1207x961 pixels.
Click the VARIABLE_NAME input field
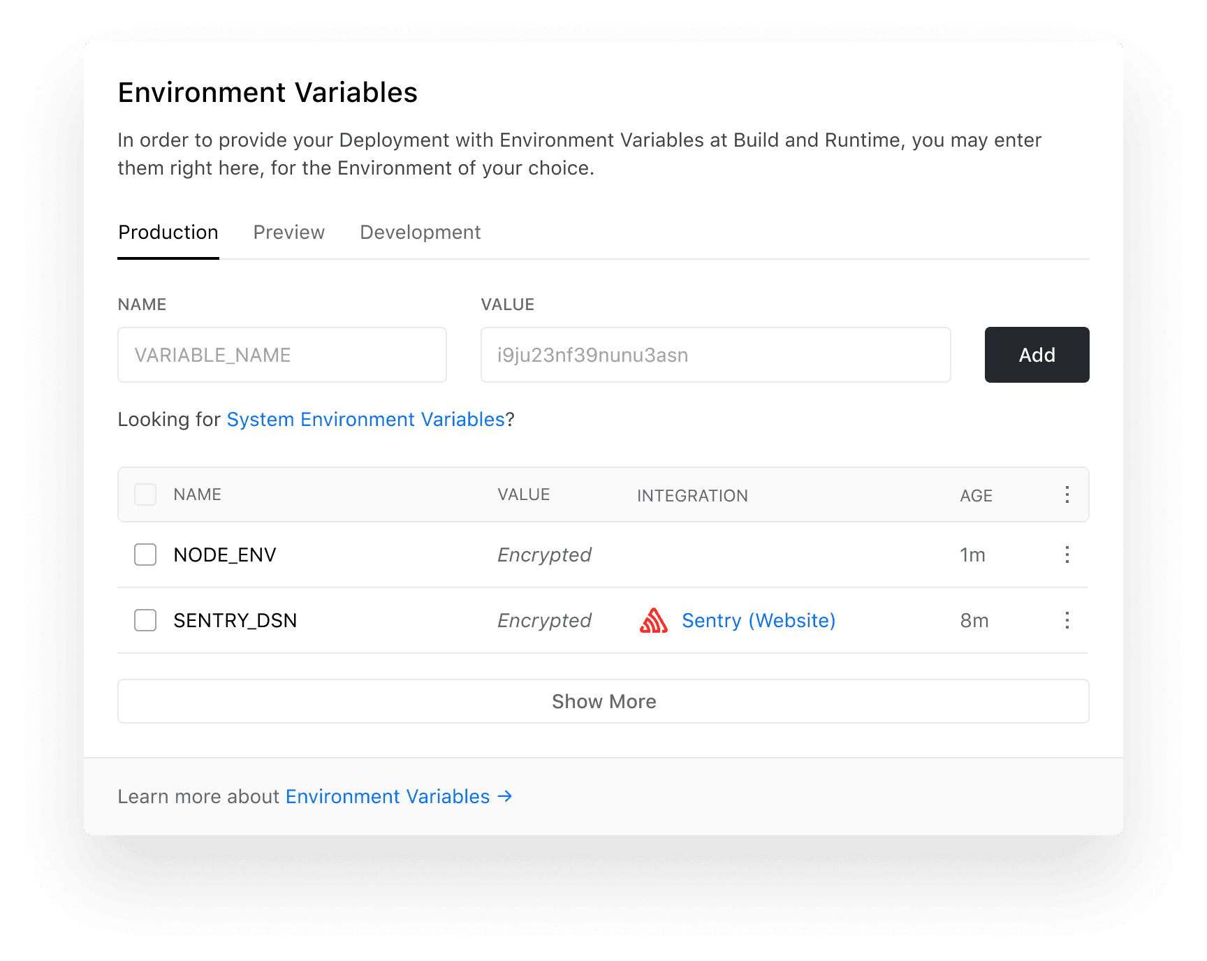point(281,355)
